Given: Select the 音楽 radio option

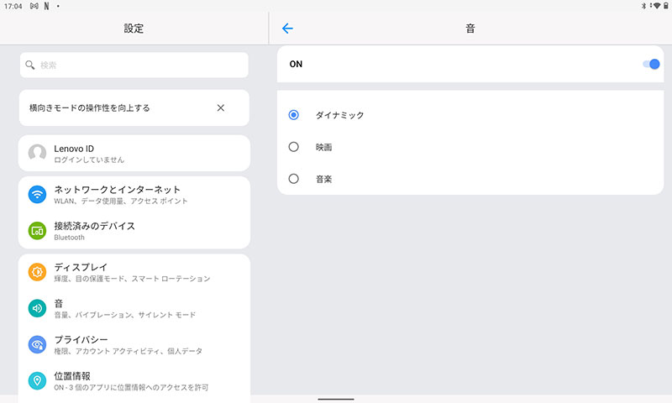Looking at the screenshot, I should (293, 179).
